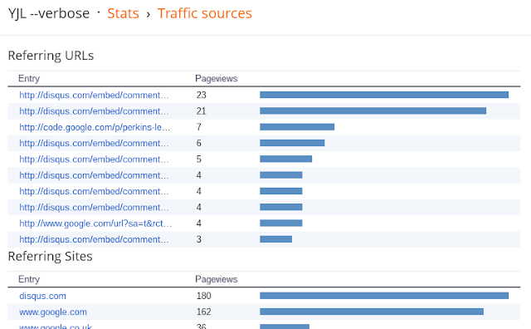Click the pageview count 180
Screen dimensions: 531x329
[x=204, y=296]
